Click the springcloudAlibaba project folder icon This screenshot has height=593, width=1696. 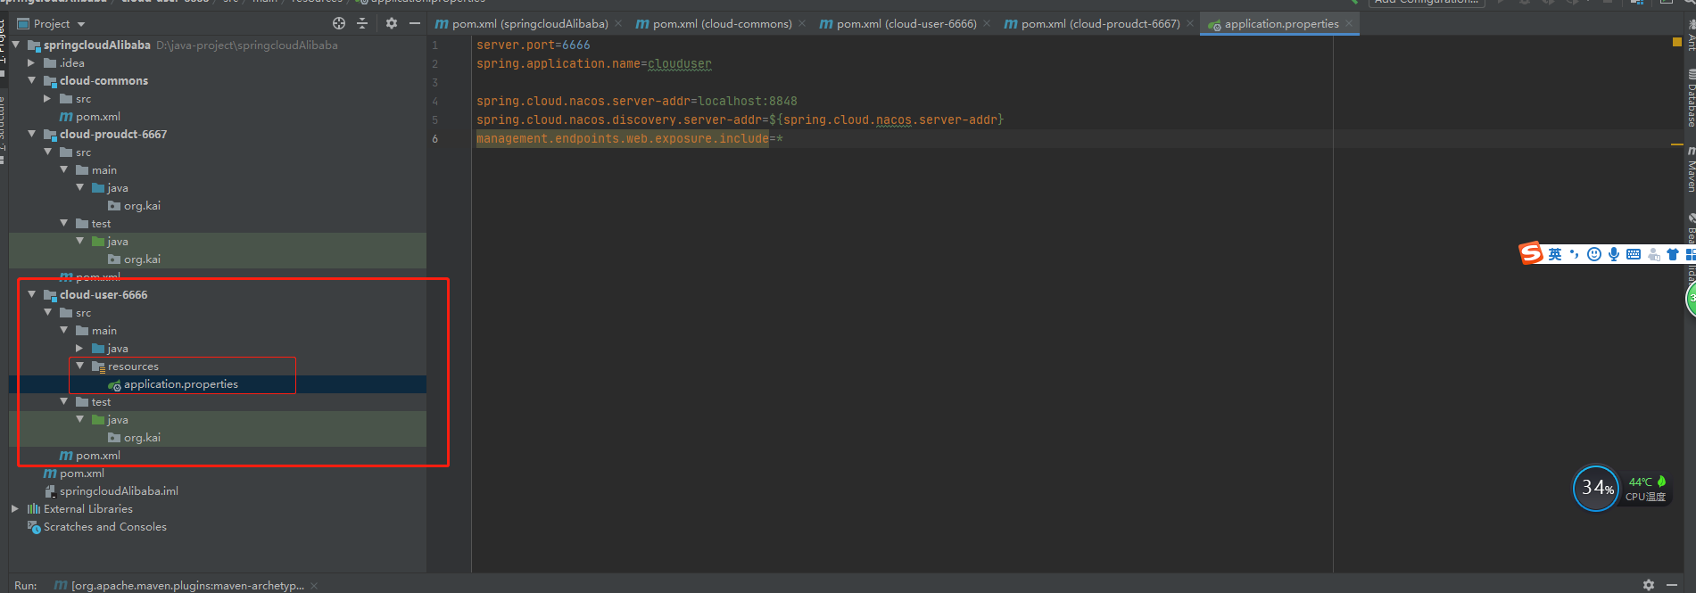tap(34, 45)
